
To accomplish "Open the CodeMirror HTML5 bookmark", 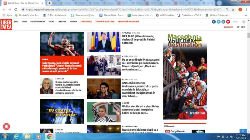I will tap(190, 15).
